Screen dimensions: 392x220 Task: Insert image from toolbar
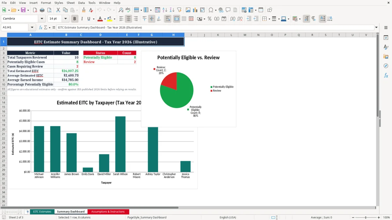pos(188,10)
